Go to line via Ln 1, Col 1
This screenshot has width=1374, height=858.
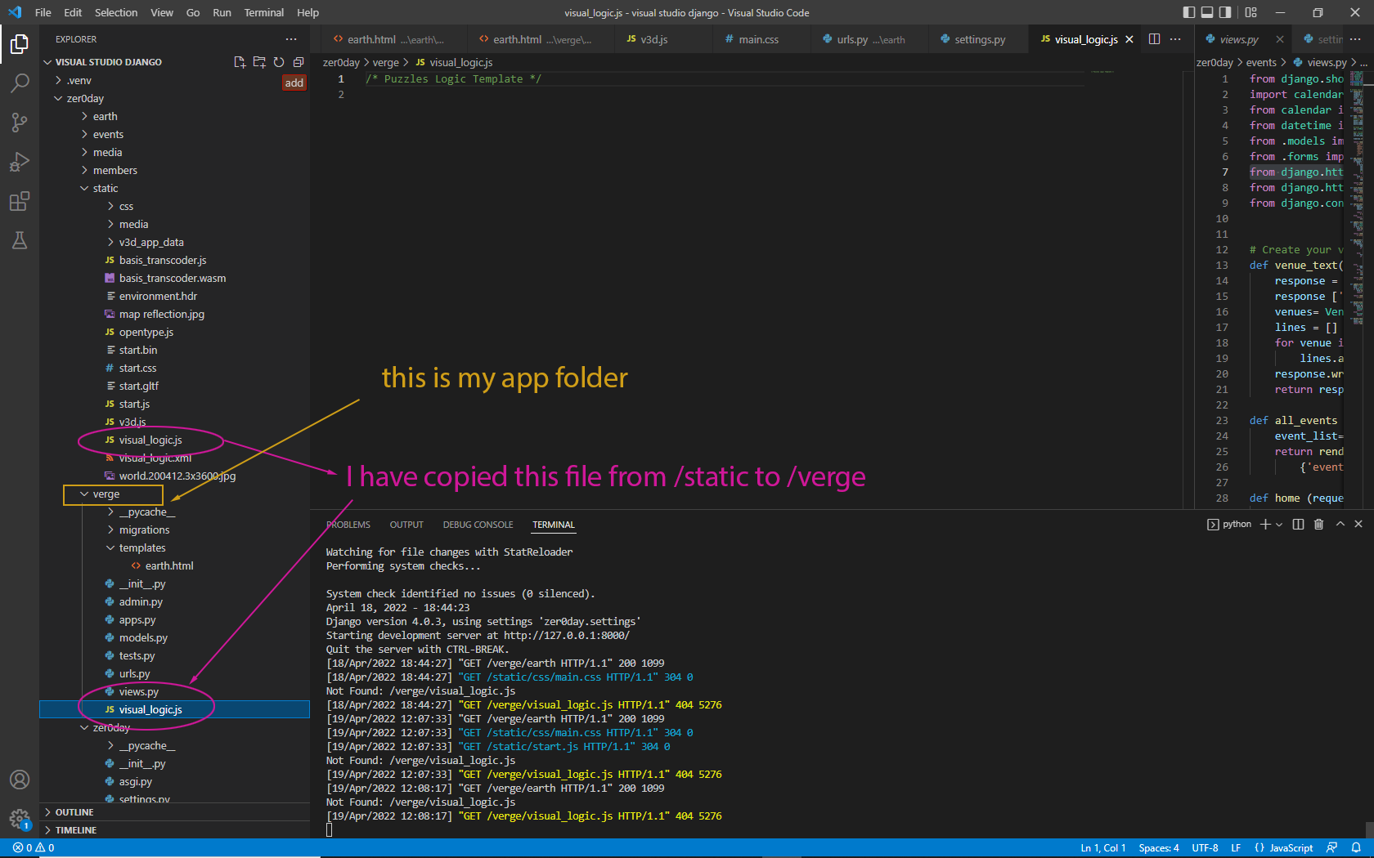1103,848
